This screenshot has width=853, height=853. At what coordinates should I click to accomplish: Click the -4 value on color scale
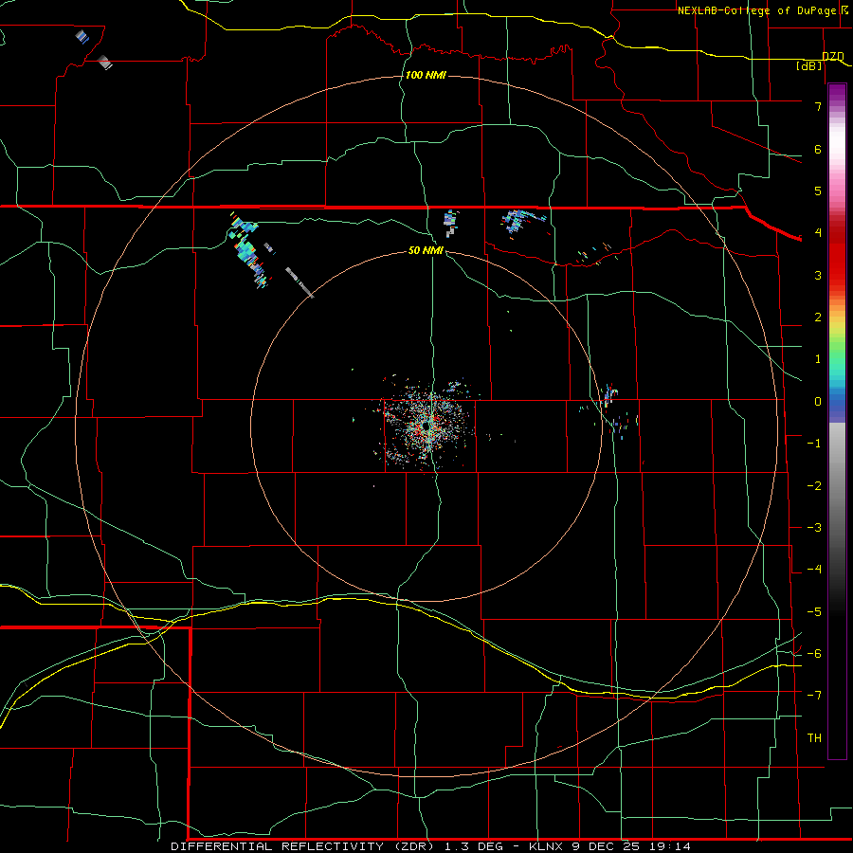[x=814, y=570]
